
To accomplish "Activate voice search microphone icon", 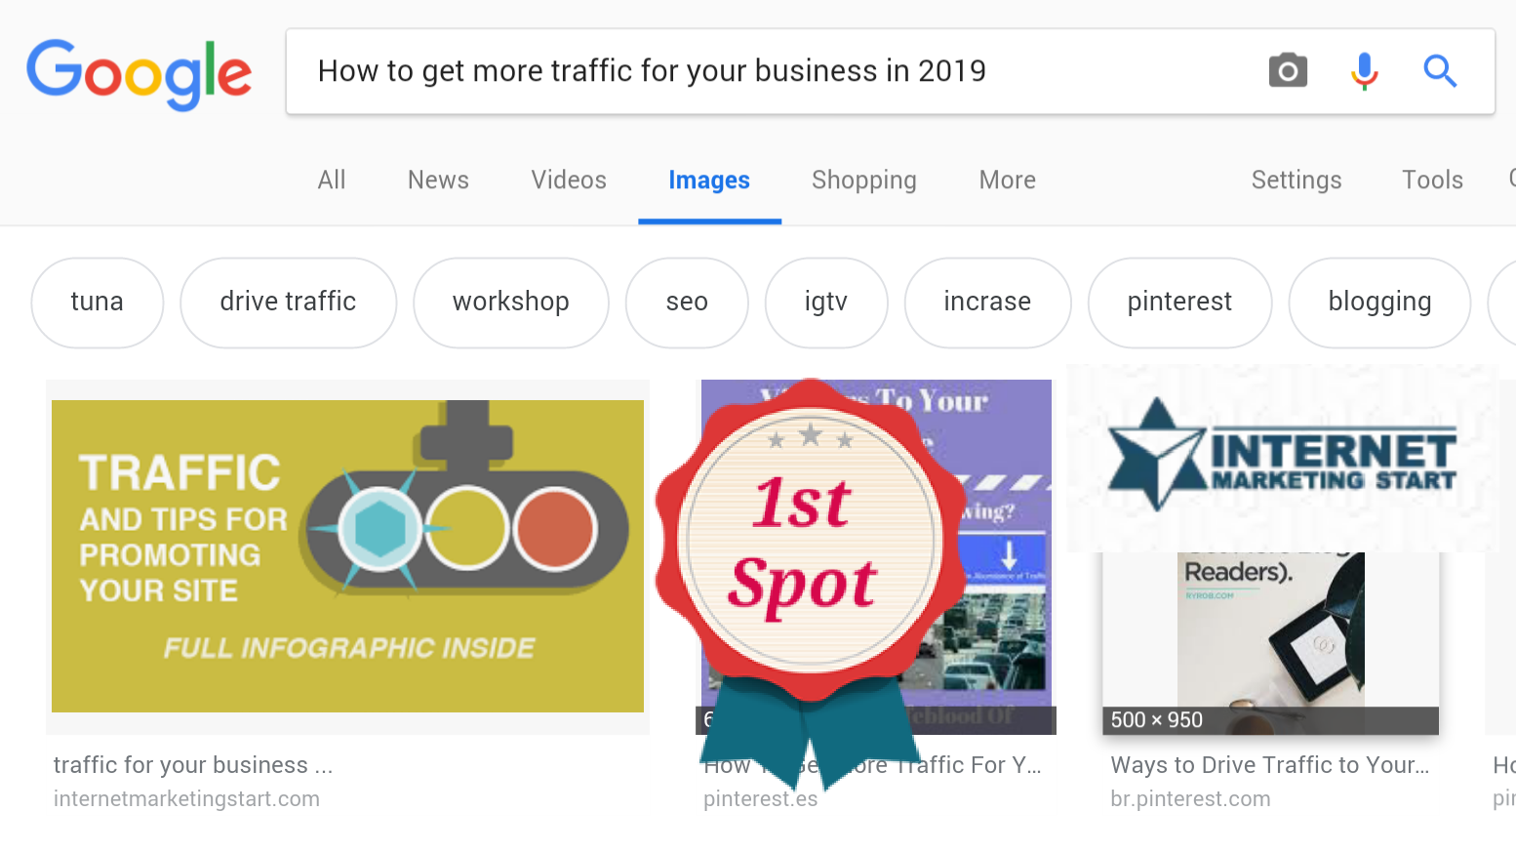I will pos(1364,70).
